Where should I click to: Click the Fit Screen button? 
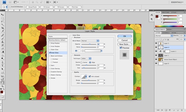pos(46,7)
